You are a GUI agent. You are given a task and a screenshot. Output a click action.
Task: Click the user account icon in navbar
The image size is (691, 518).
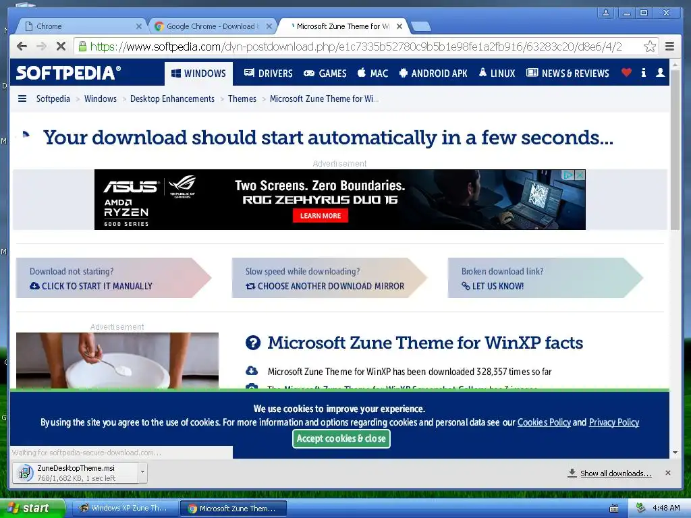[660, 73]
